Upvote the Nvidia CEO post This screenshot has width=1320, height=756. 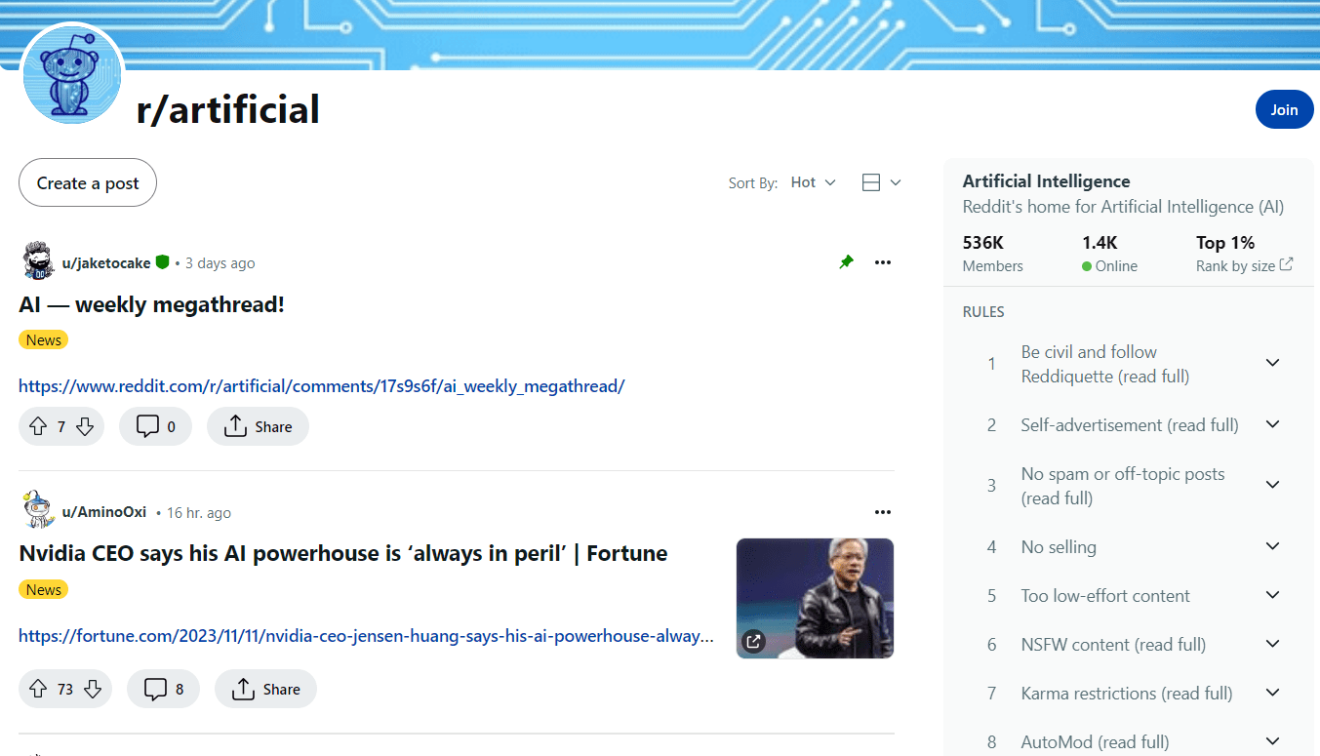tap(38, 689)
